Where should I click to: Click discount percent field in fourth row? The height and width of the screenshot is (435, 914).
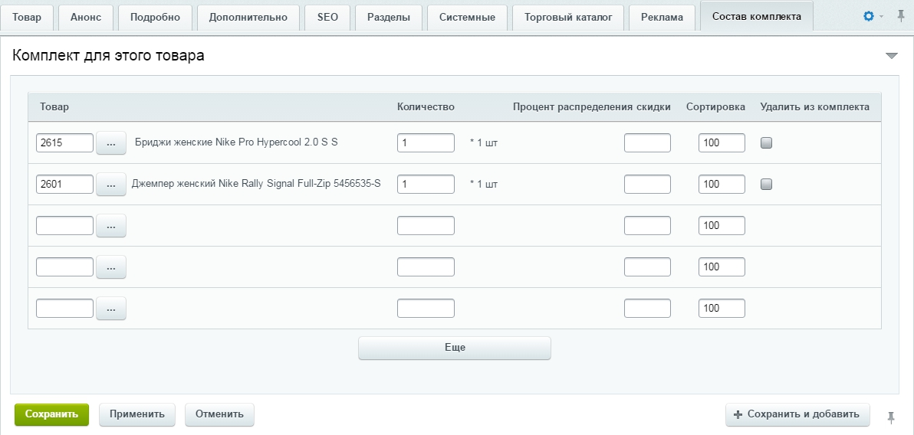(x=647, y=267)
